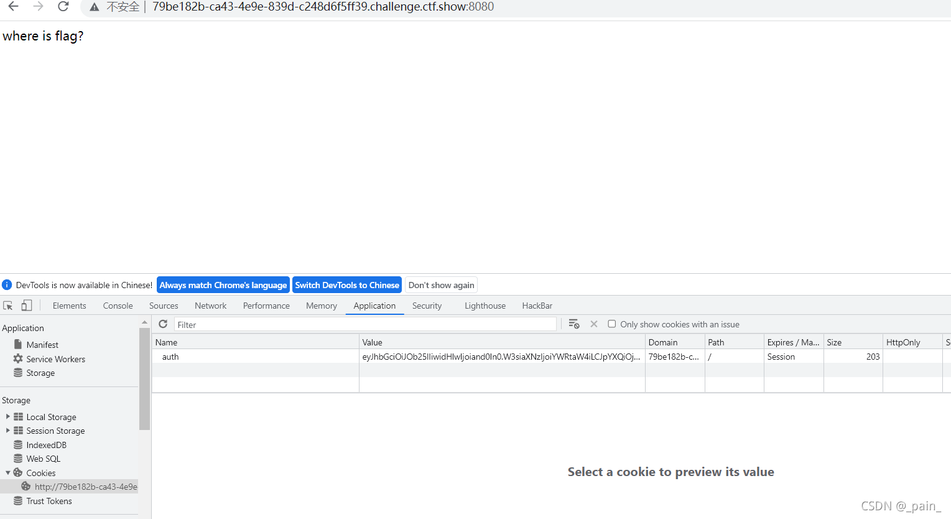Image resolution: width=951 pixels, height=519 pixels.
Task: Click the Service Workers gear icon
Action: click(18, 358)
